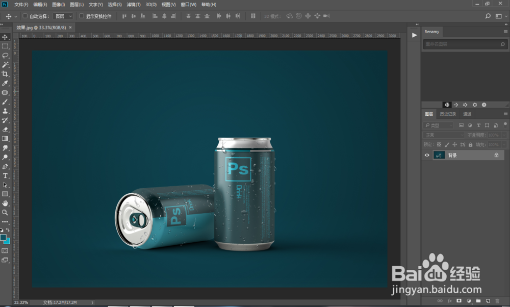Select the Brush tool

point(5,102)
